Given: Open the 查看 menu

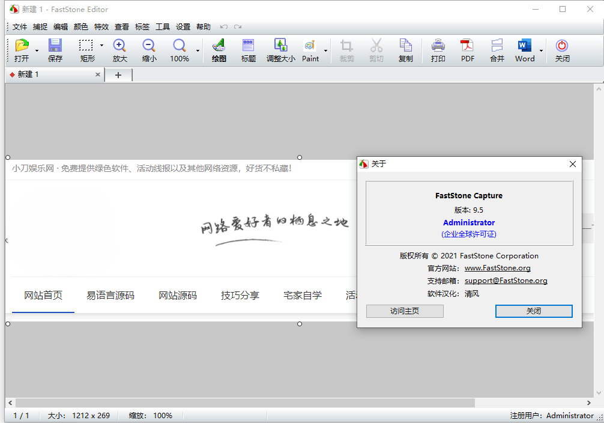Looking at the screenshot, I should point(122,26).
